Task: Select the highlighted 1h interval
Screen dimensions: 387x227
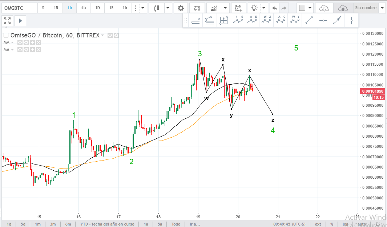Action: click(70, 8)
